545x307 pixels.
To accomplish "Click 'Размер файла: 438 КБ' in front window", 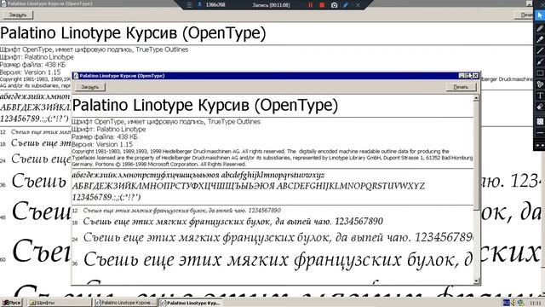I will tap(105, 136).
